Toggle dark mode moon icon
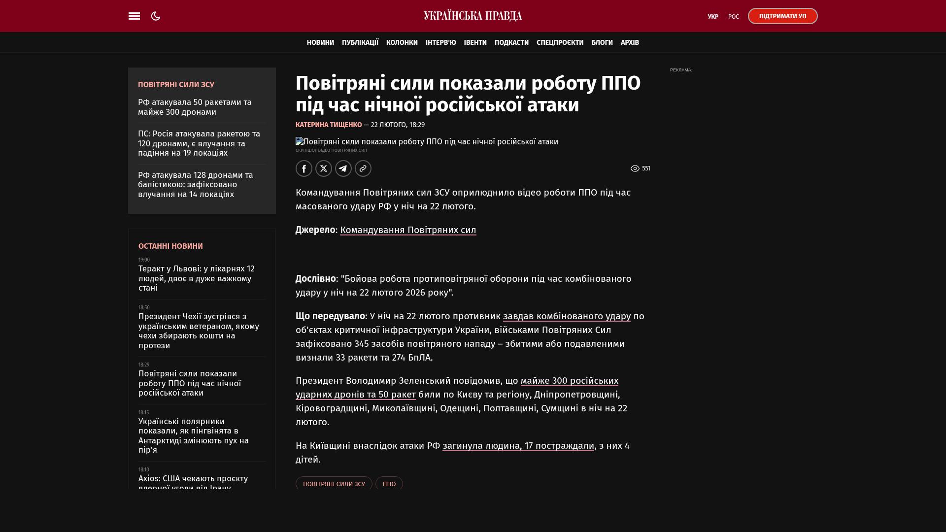This screenshot has width=946, height=532. (156, 16)
